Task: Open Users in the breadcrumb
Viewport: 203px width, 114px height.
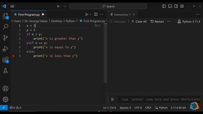Action: (x=17, y=21)
